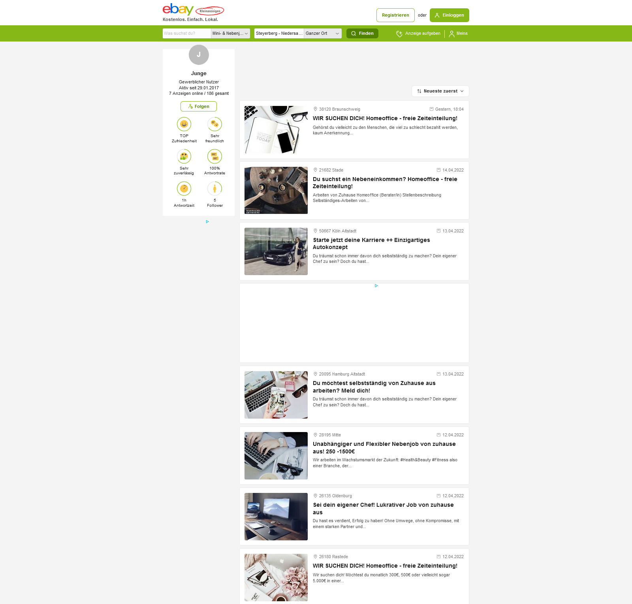Click the user name Junge

coord(199,74)
